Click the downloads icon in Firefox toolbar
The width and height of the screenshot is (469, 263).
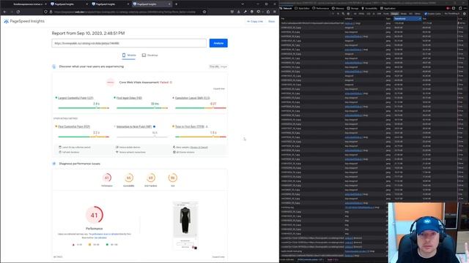click(238, 12)
